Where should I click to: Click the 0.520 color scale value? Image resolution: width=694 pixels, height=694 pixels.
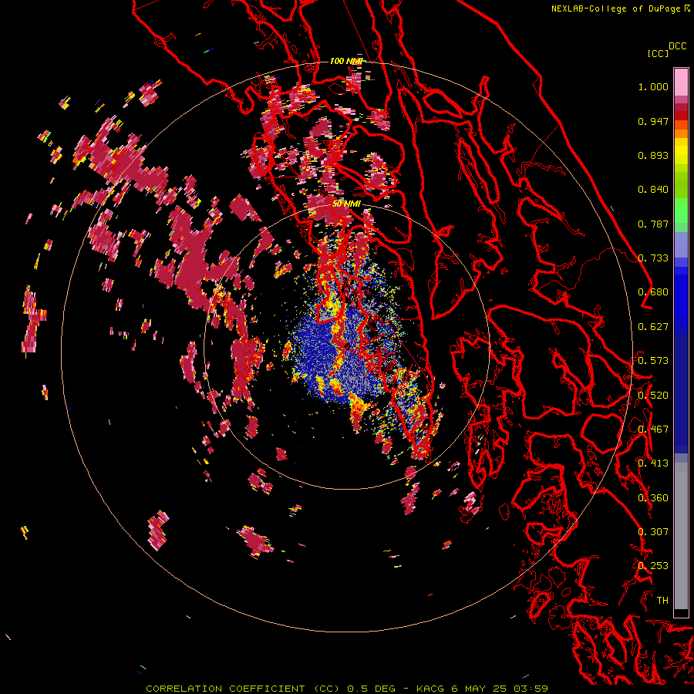(653, 396)
